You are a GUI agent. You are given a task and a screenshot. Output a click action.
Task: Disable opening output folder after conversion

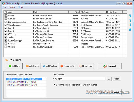point(54,85)
